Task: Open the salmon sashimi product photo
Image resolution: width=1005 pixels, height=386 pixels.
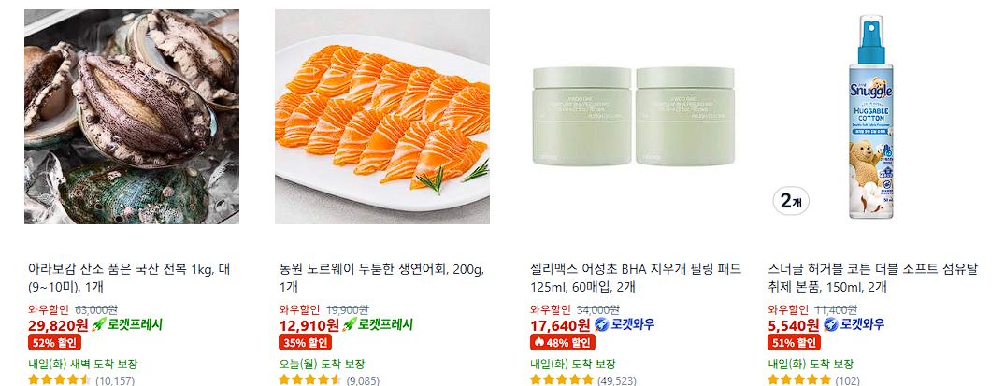Action: pos(382,117)
